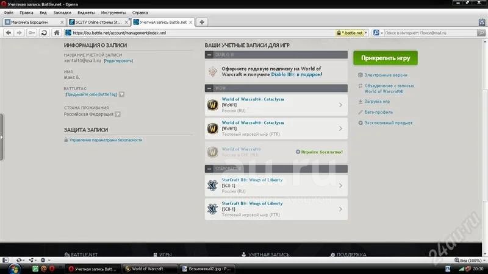Click the Играйте бесплатно! link

(x=322, y=152)
